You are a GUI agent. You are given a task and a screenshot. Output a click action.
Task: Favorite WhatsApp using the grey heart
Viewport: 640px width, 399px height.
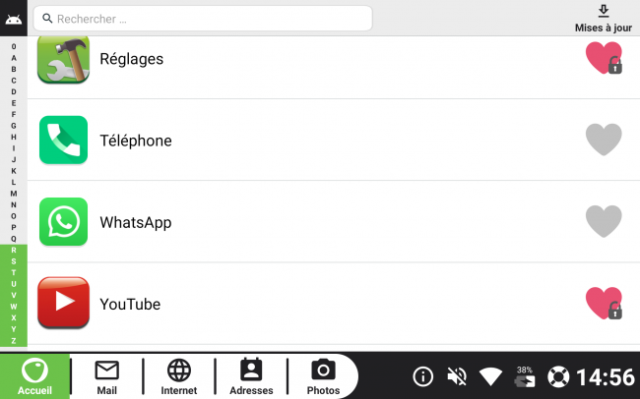point(604,221)
